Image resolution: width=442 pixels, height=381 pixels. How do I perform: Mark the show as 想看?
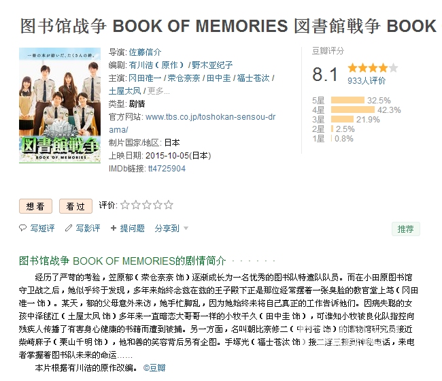coord(35,206)
